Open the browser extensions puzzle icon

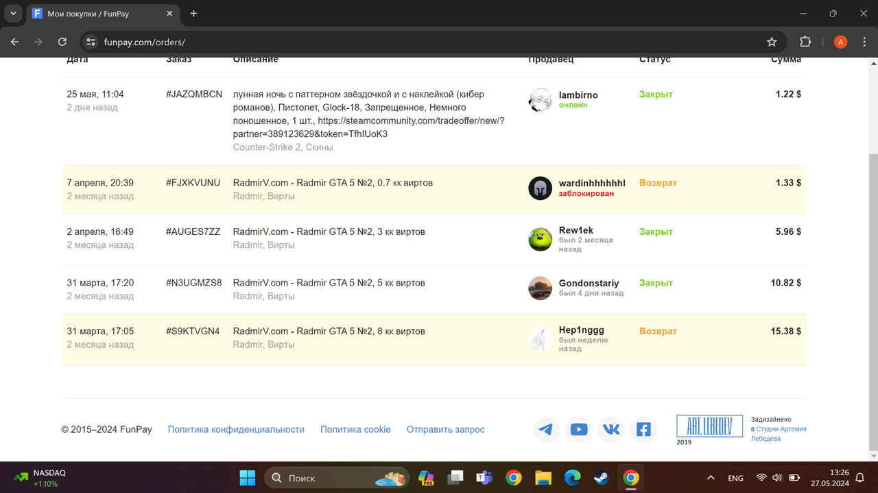pos(806,42)
